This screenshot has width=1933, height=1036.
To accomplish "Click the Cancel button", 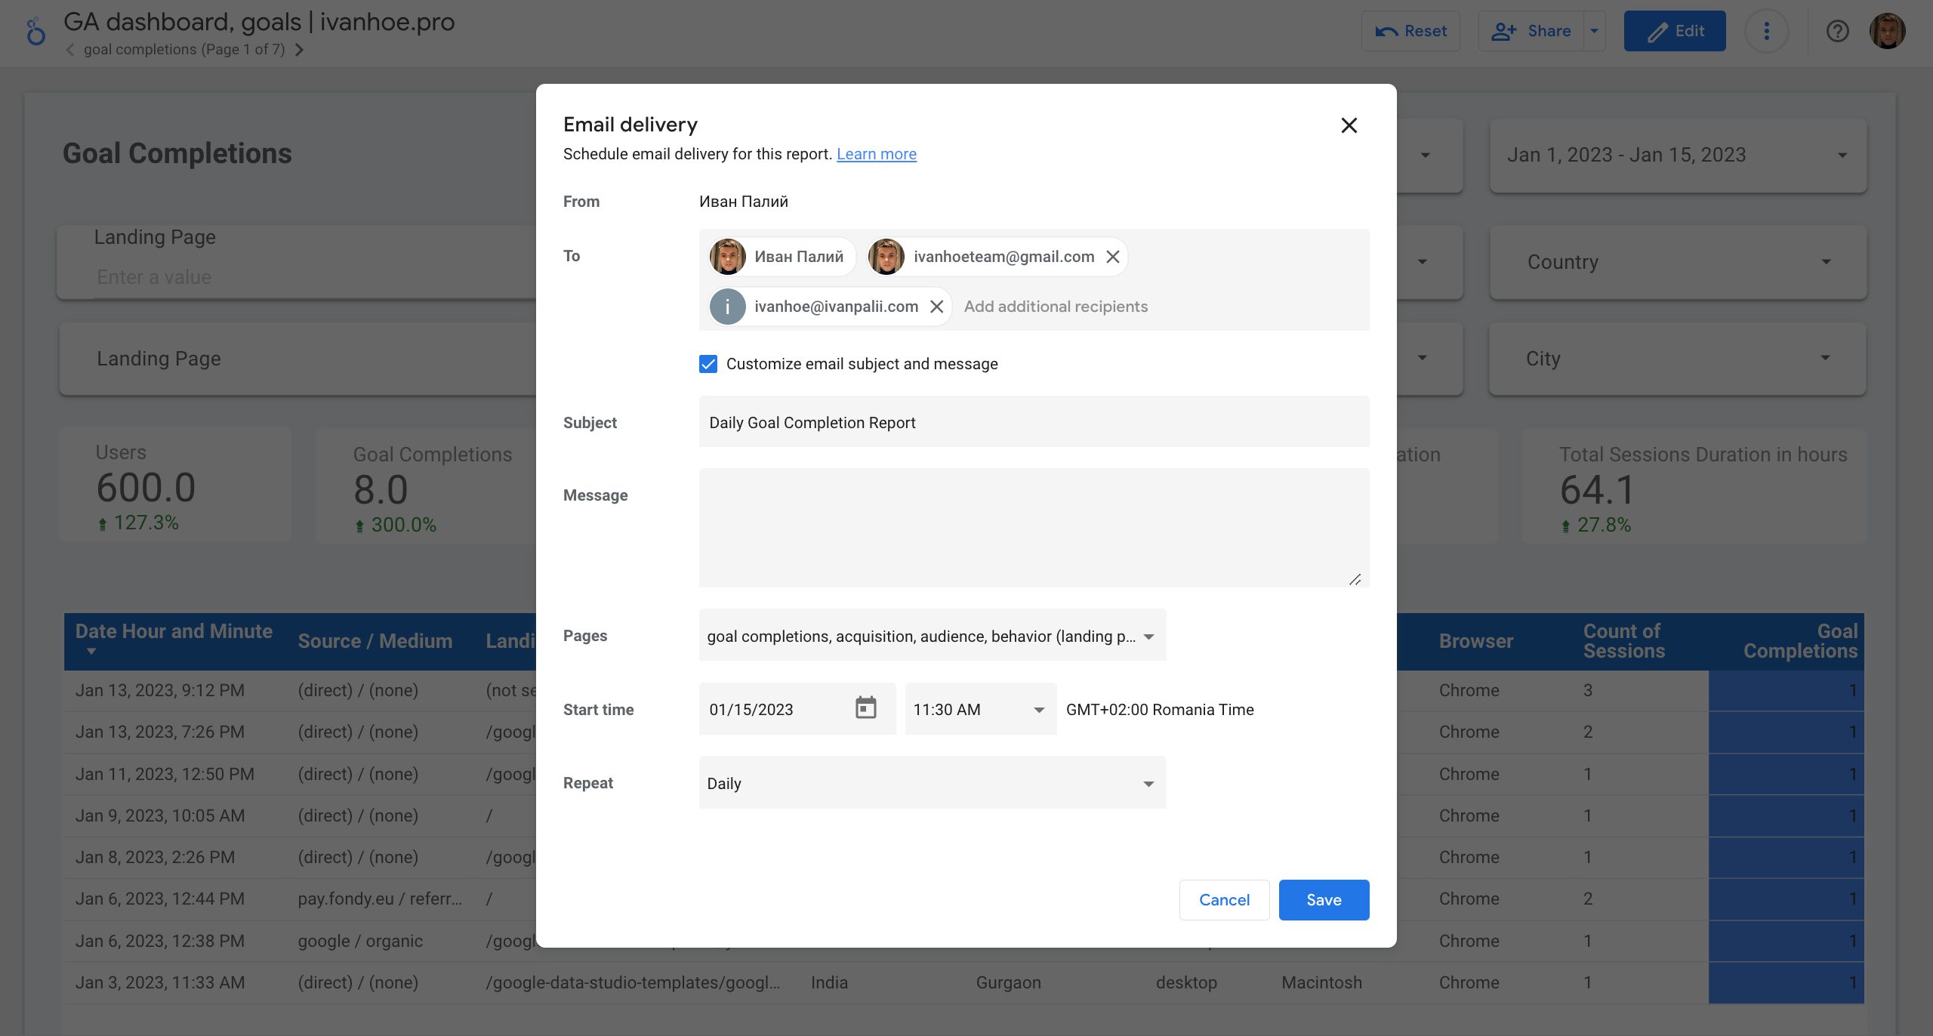I will 1224,899.
